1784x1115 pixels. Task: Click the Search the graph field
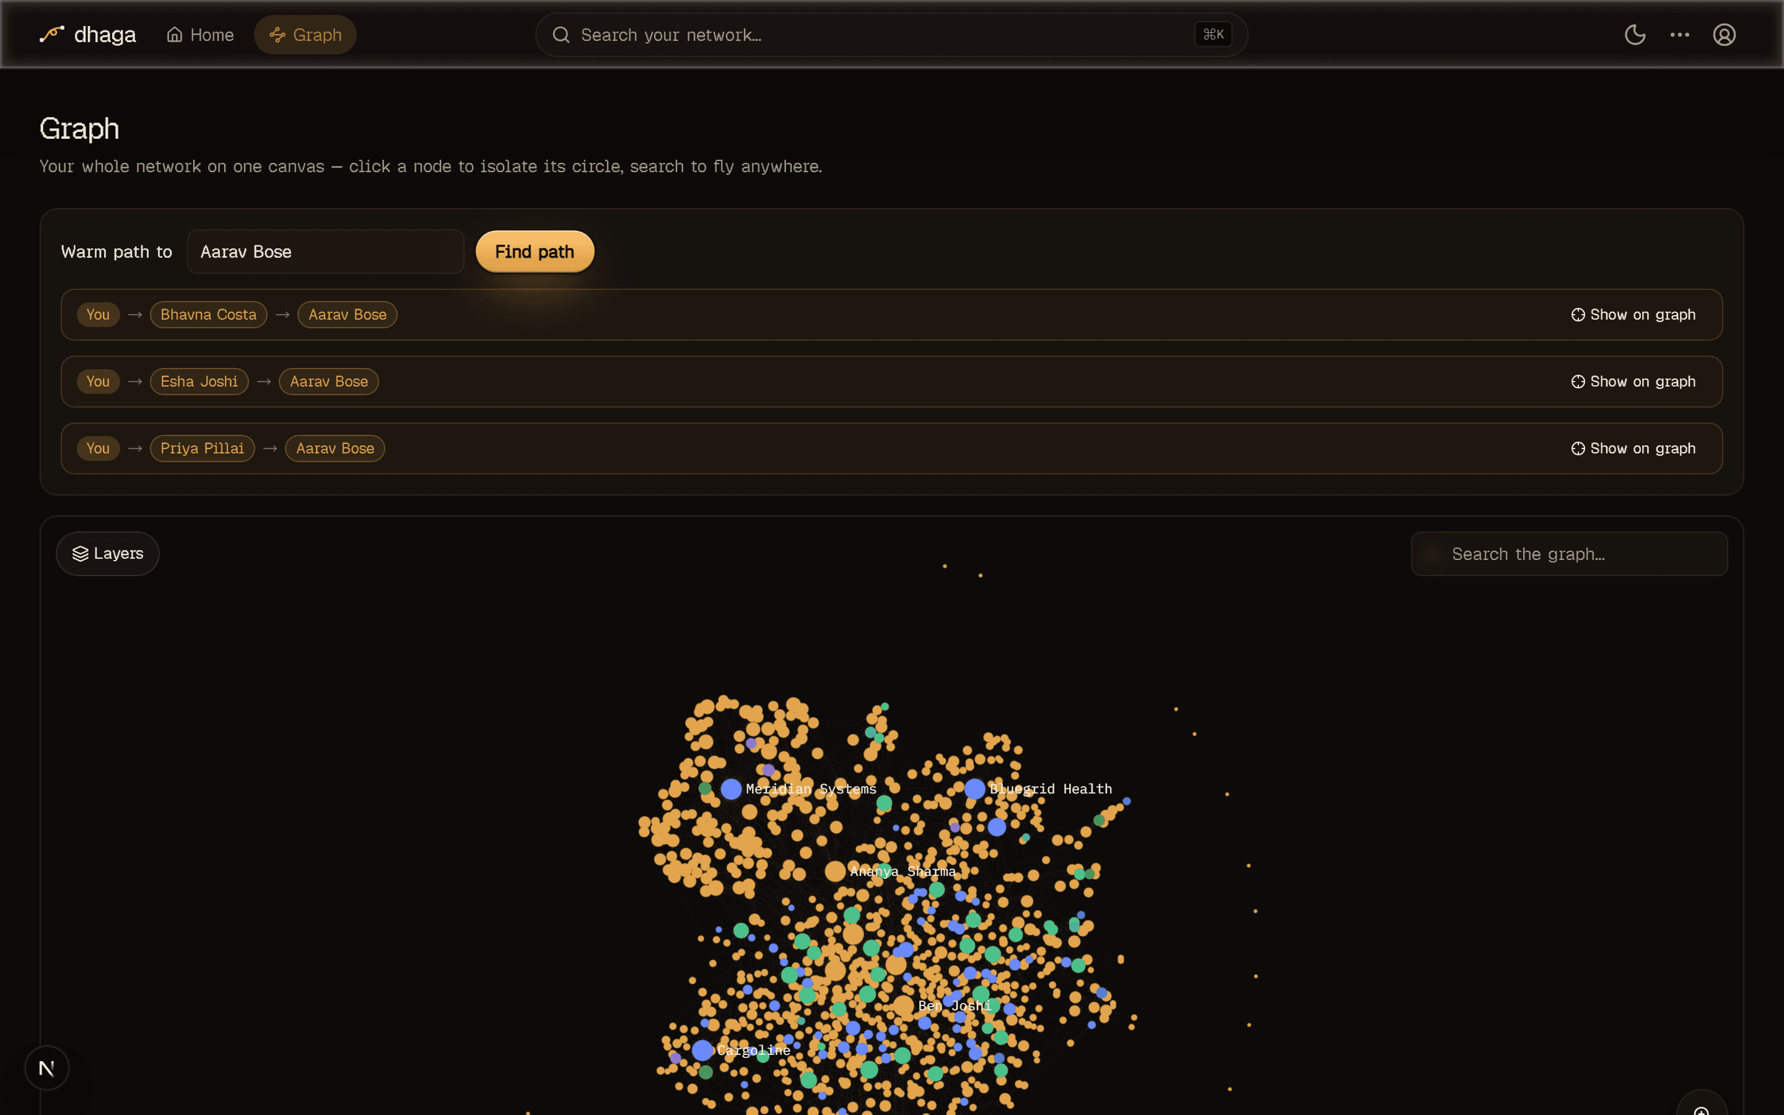click(x=1568, y=554)
